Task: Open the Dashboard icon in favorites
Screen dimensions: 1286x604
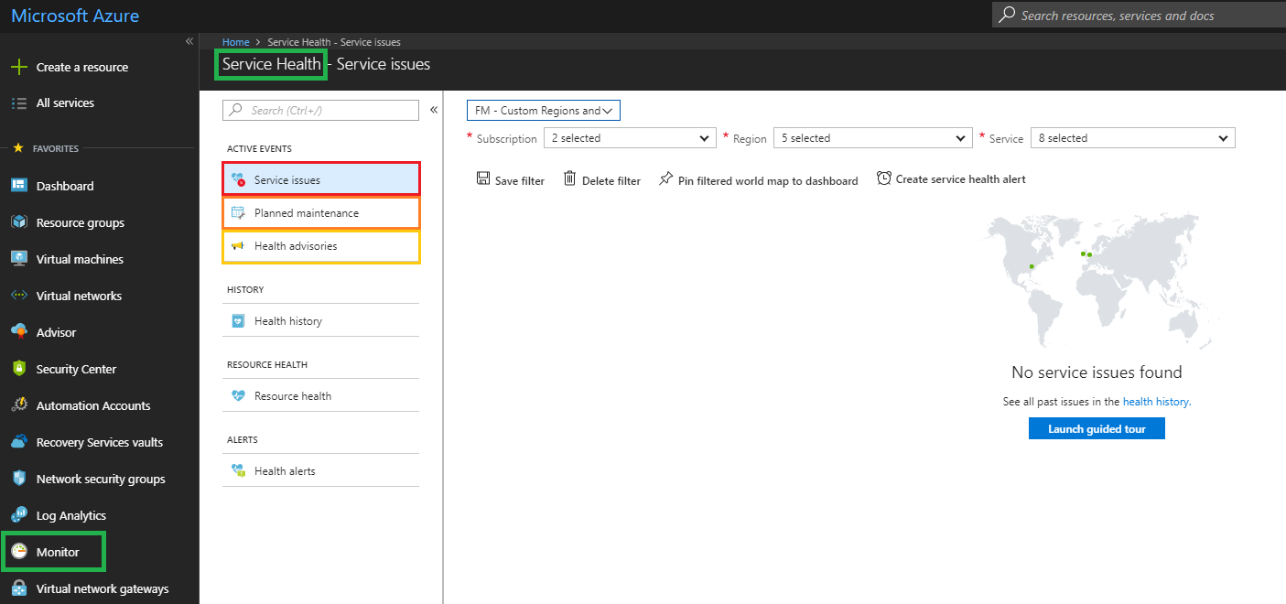Action: [19, 186]
